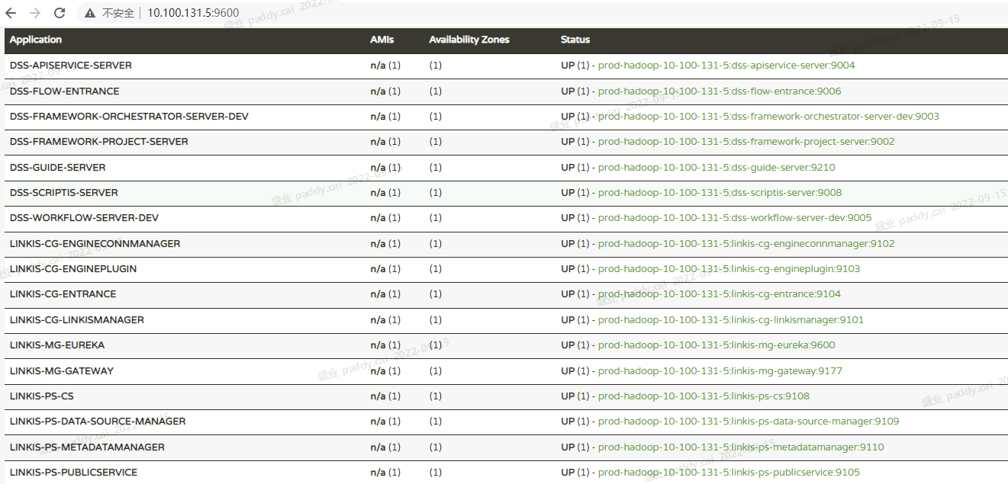Open the linkis-cg-engineconnmanager:9102 link
This screenshot has width=1008, height=484.
pos(746,244)
